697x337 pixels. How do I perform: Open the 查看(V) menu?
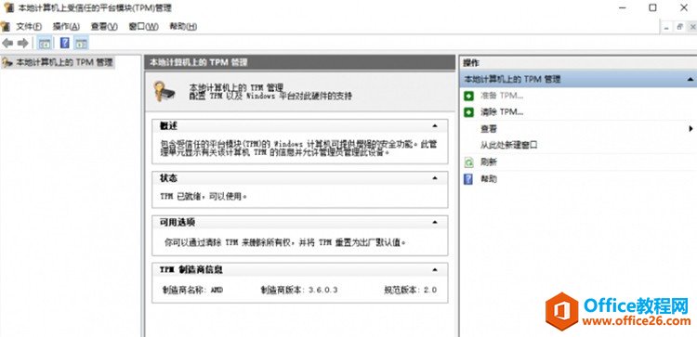104,27
